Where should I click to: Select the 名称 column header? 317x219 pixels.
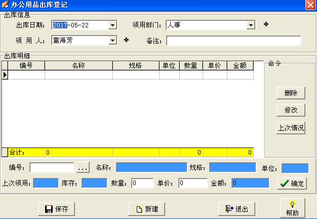[78, 65]
